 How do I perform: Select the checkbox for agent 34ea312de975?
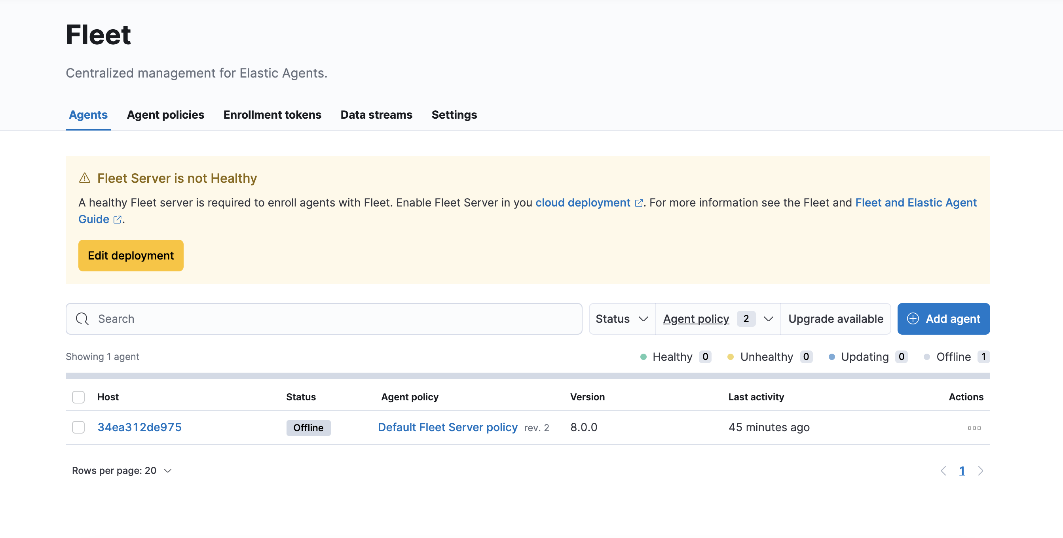(78, 427)
